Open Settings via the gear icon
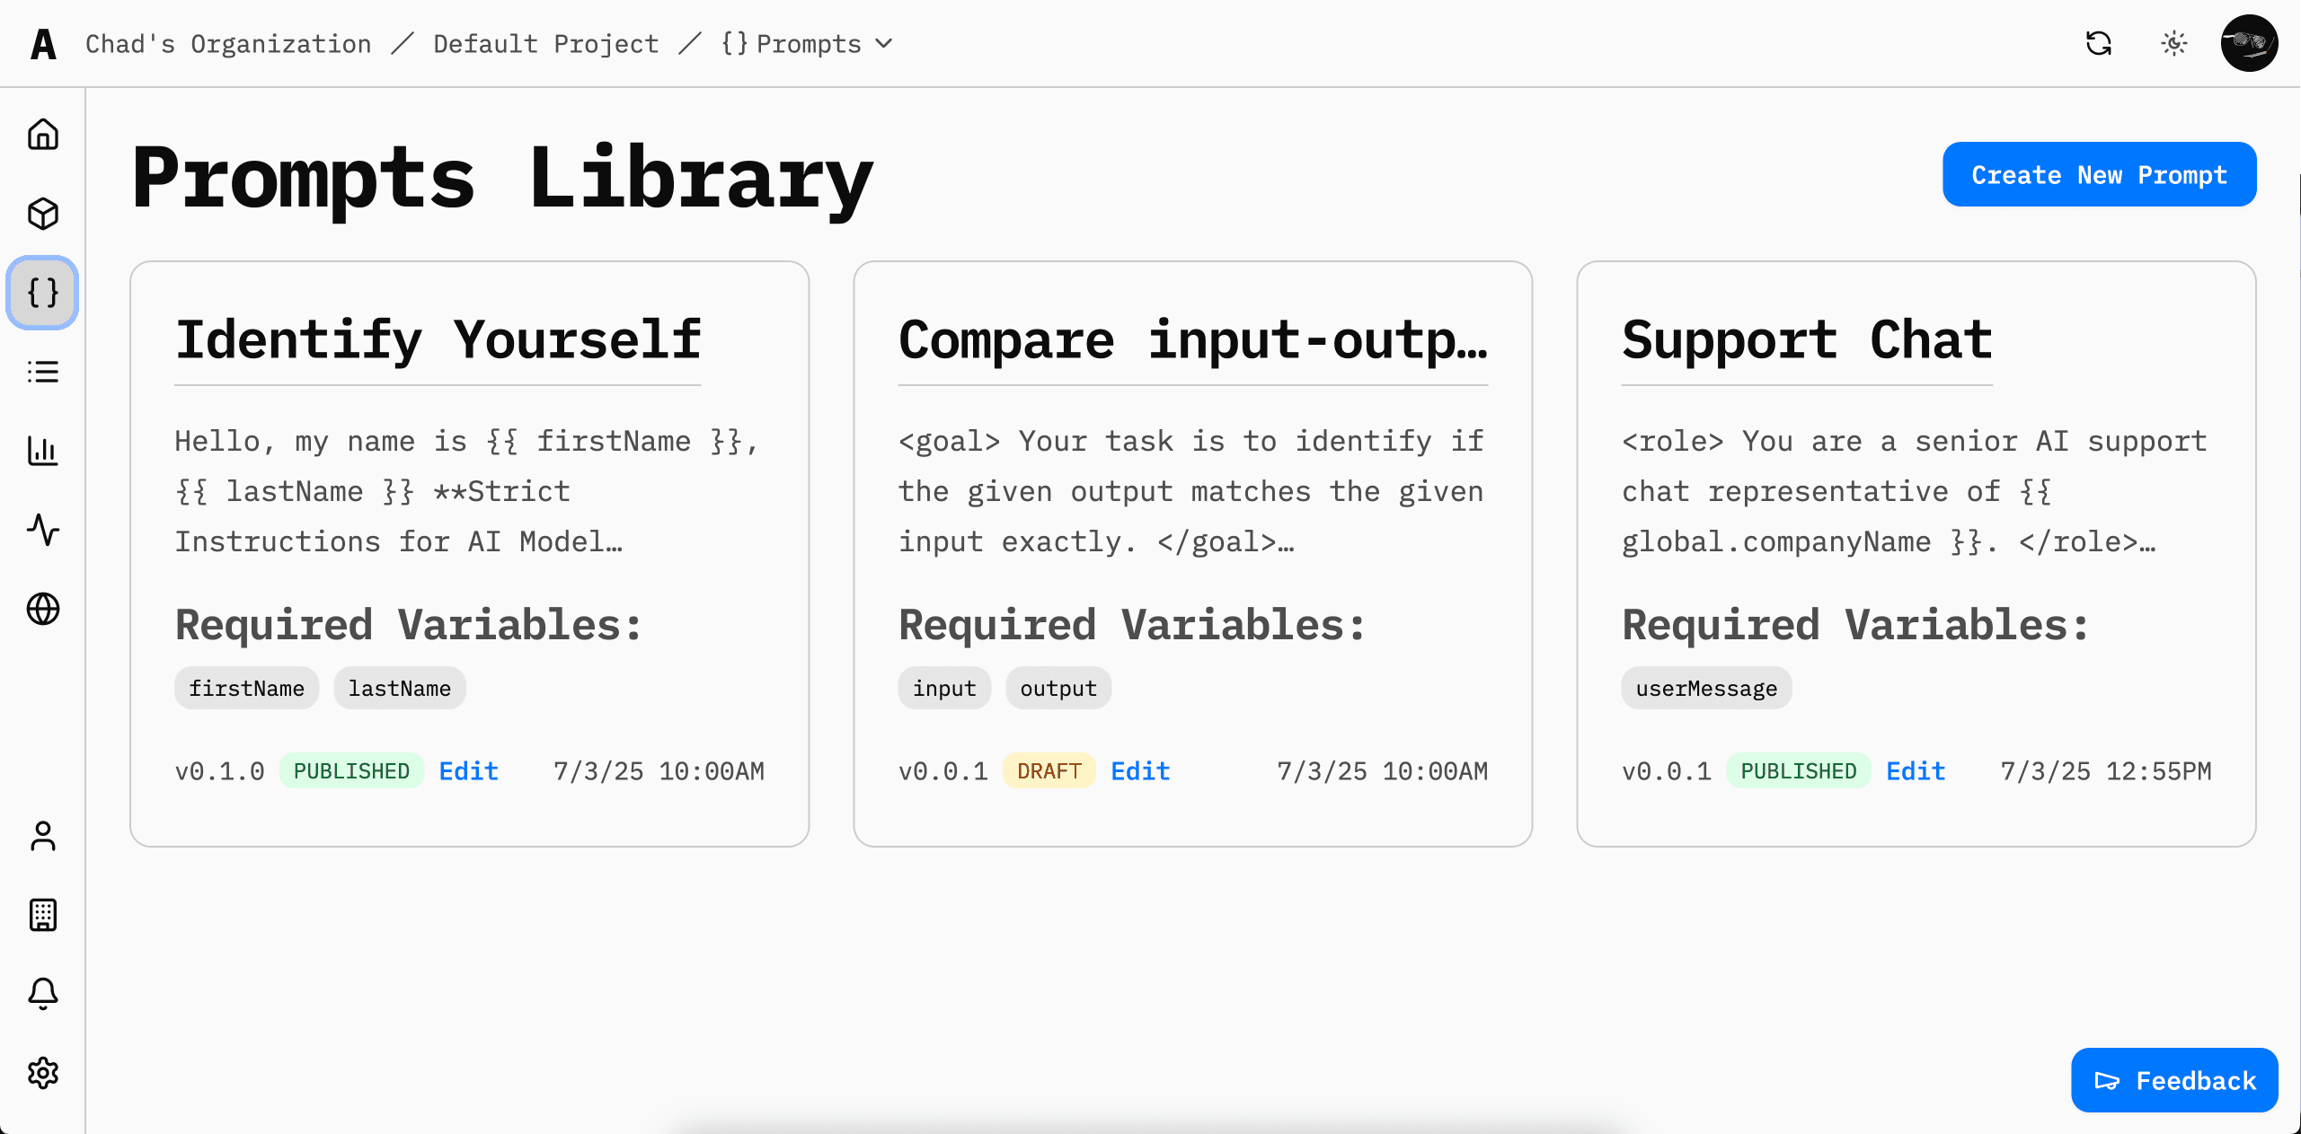 click(x=42, y=1072)
